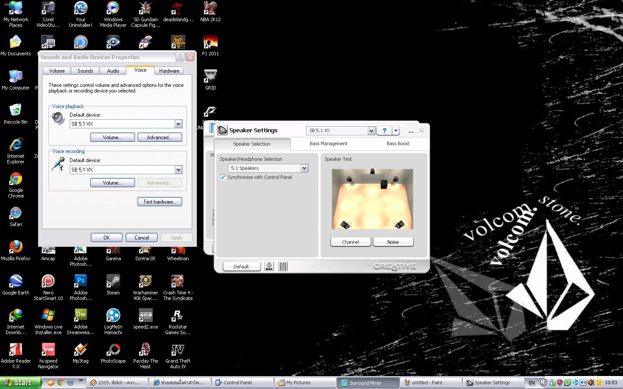623x389 pixels.
Task: Select F1 2011 desktop icon
Action: point(211,46)
